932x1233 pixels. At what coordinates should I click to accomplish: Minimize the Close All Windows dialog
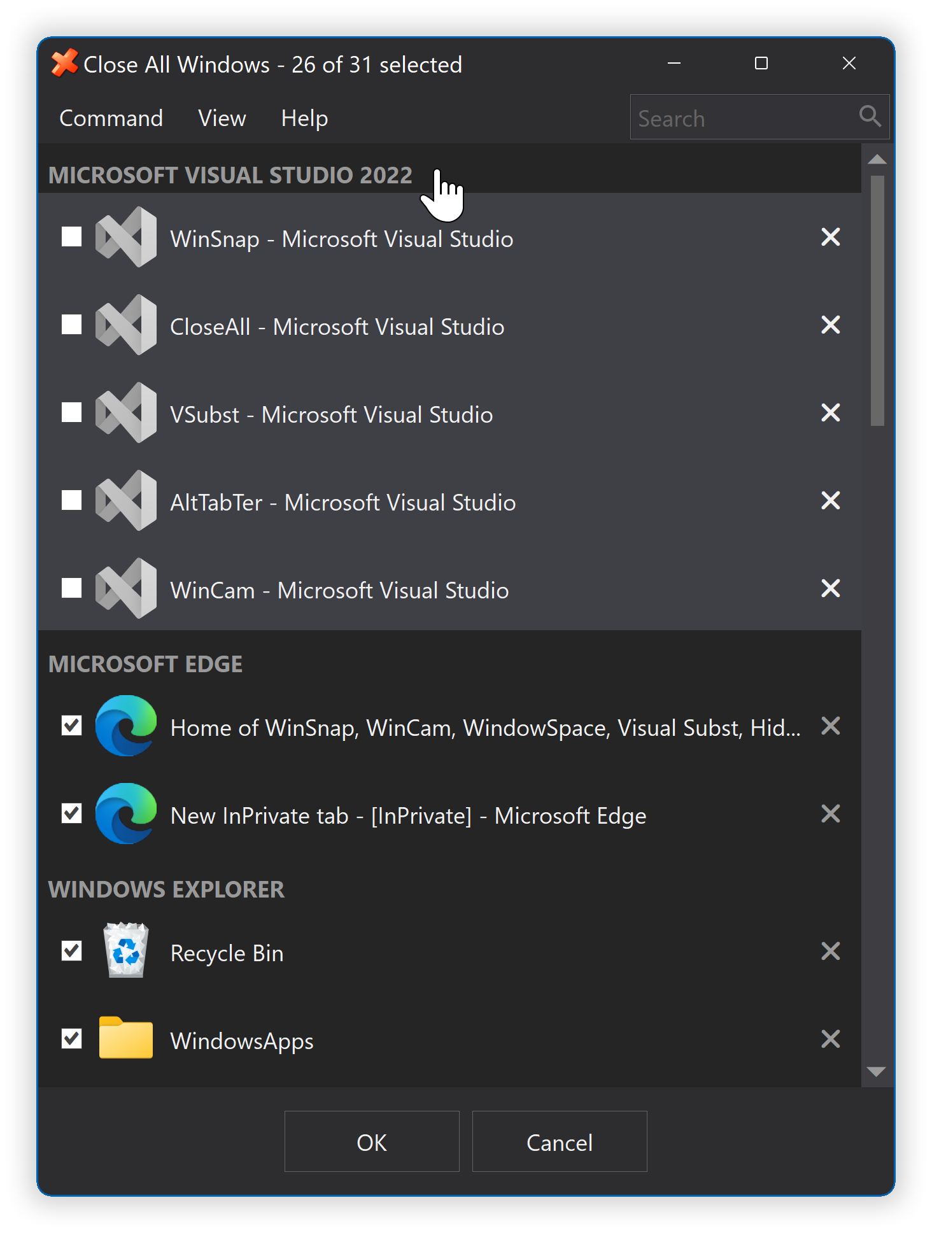tap(674, 63)
